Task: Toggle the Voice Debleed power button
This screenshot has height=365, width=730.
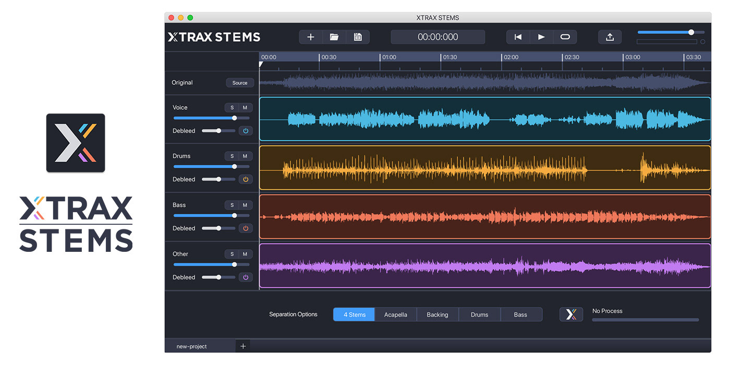Action: click(x=246, y=131)
